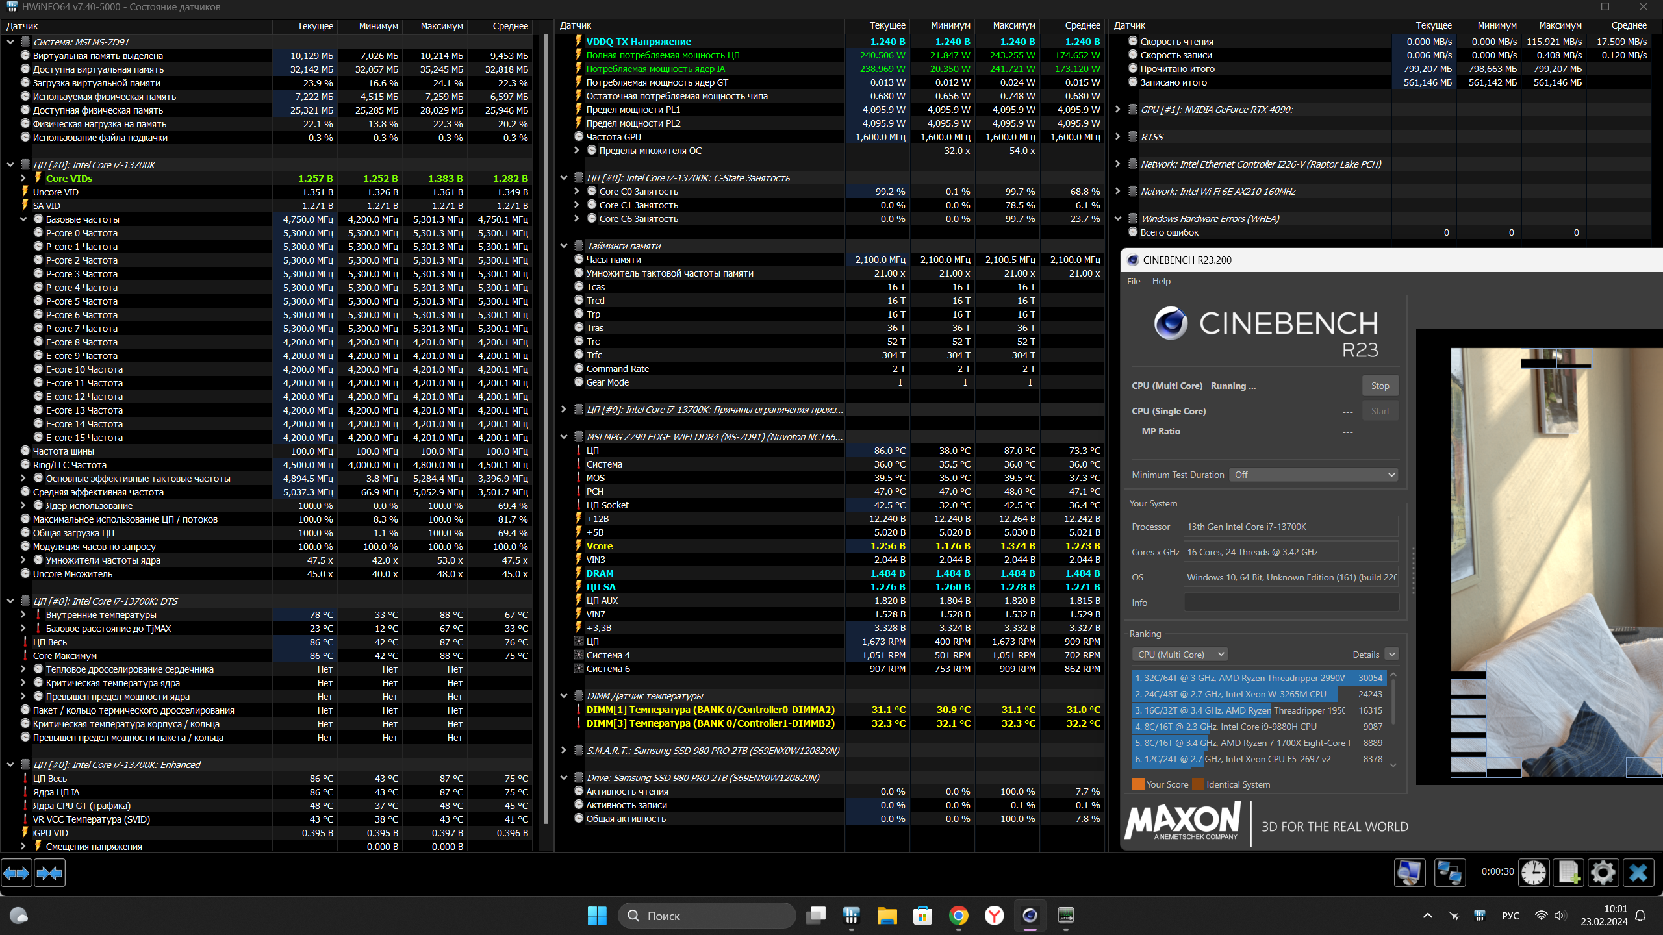Launch Google Chrome from the taskbar
This screenshot has width=1663, height=935.
[x=959, y=916]
